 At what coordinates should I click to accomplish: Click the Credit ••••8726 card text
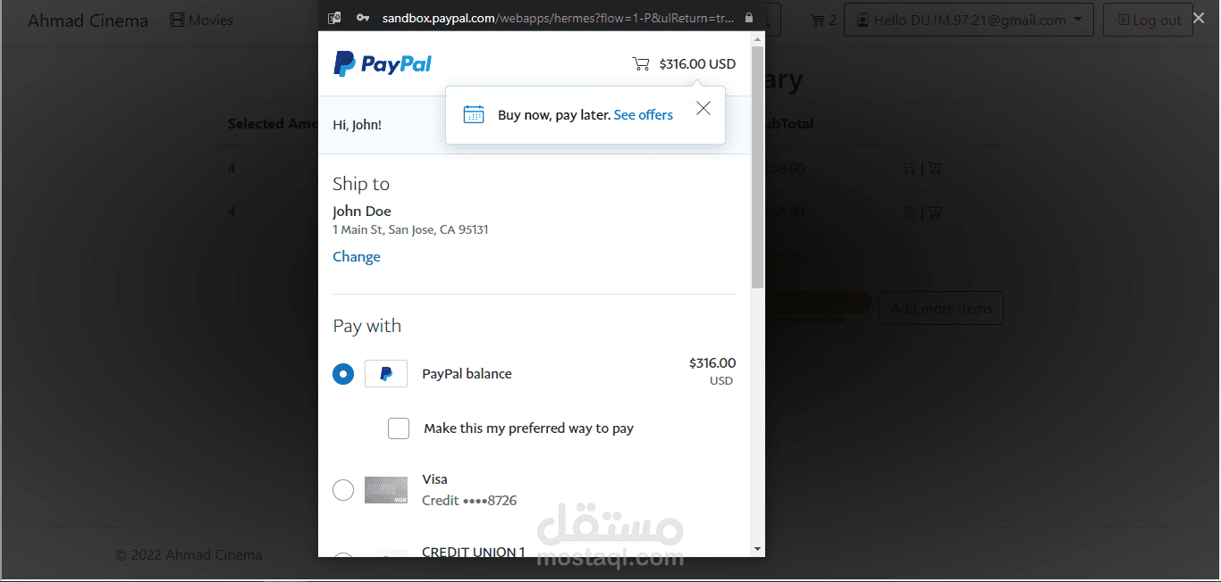[469, 500]
